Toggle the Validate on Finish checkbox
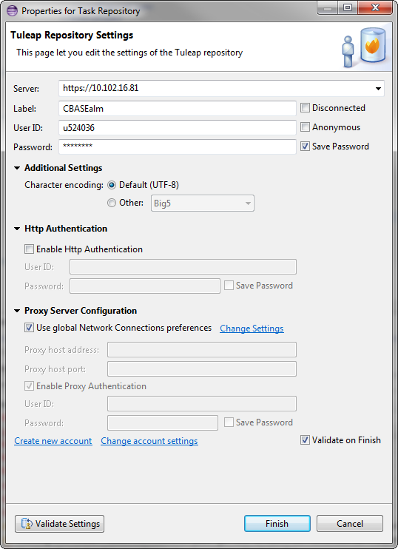 306,440
